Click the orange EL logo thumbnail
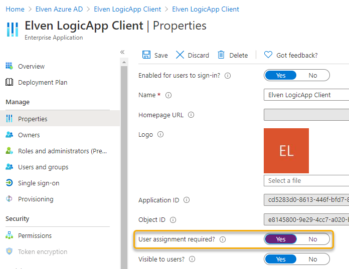The height and width of the screenshot is (269, 349). [286, 150]
